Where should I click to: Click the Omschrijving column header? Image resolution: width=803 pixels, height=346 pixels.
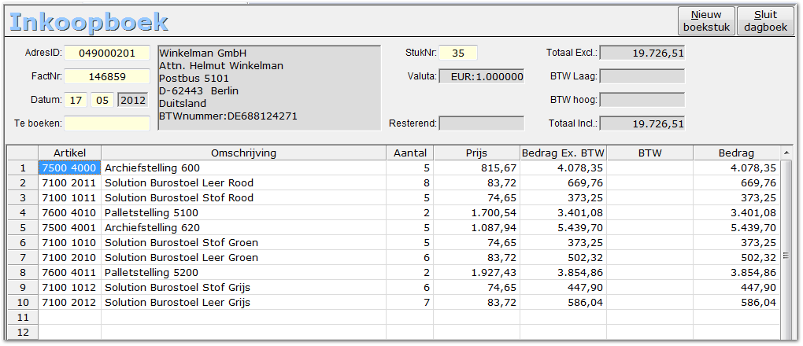click(x=243, y=153)
